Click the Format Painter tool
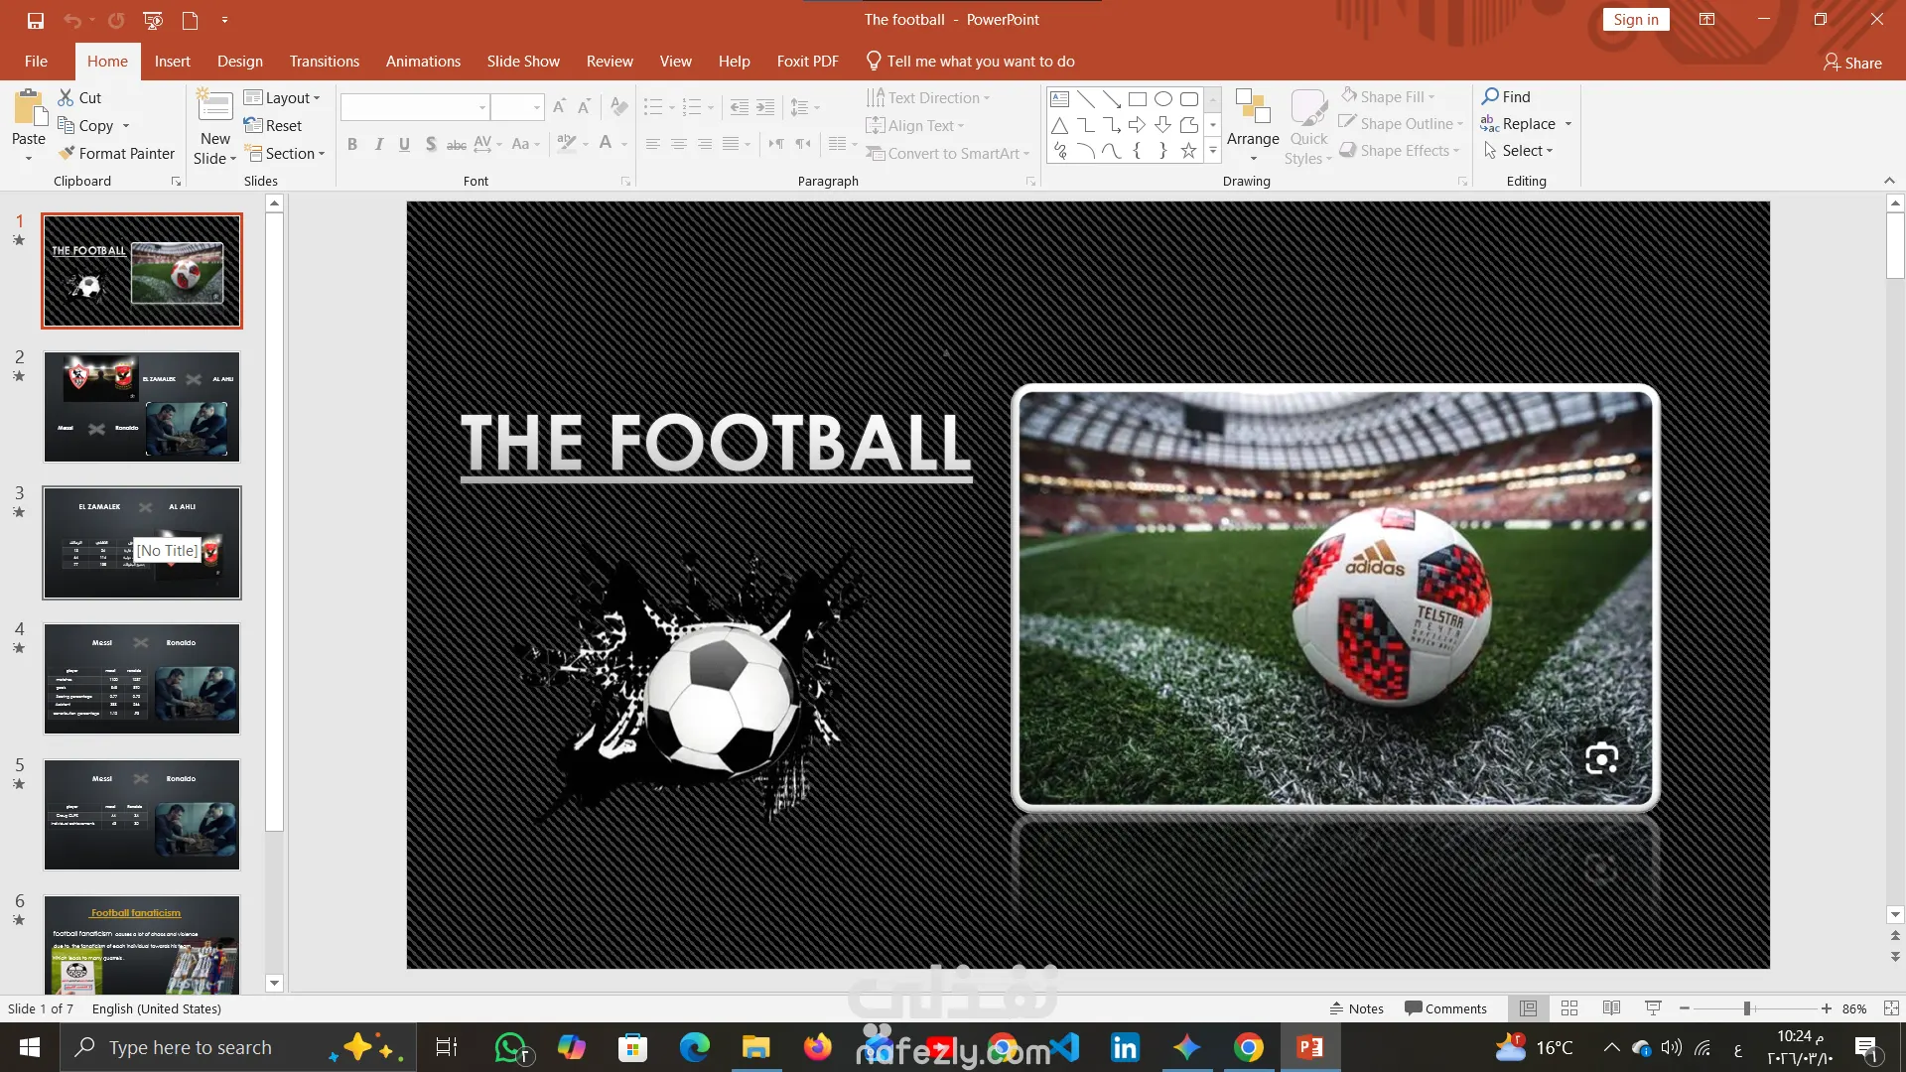The image size is (1906, 1072). 116,153
